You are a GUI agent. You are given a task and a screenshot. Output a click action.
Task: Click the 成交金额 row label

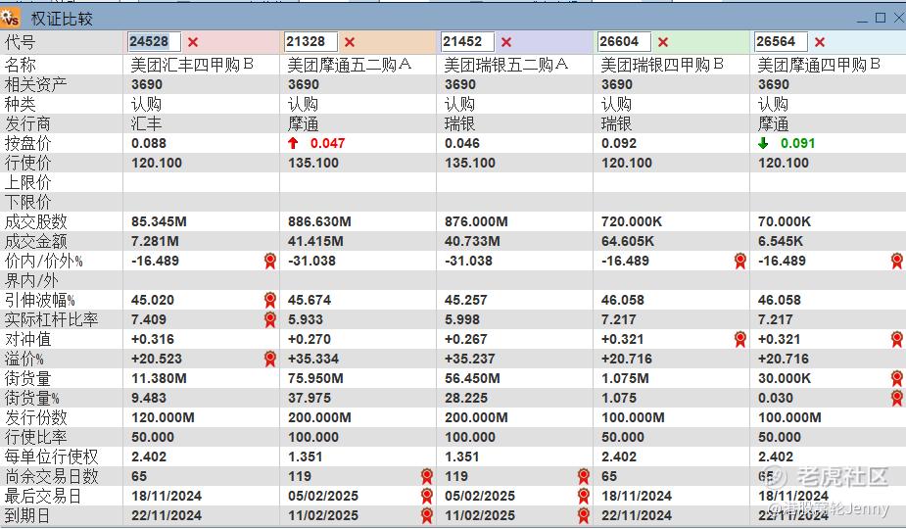[36, 241]
